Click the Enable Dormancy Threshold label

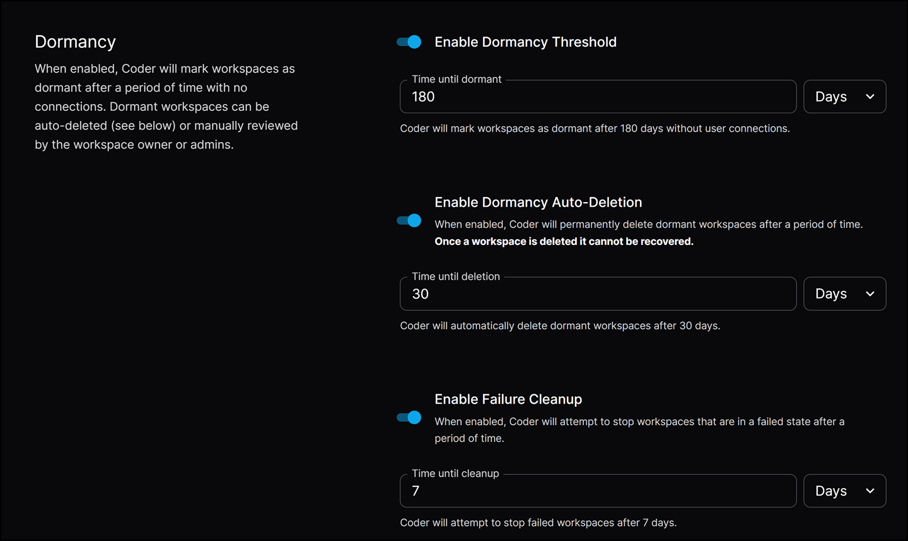[x=525, y=42]
